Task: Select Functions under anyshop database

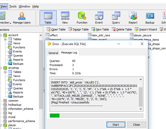Action: click(x=19, y=80)
